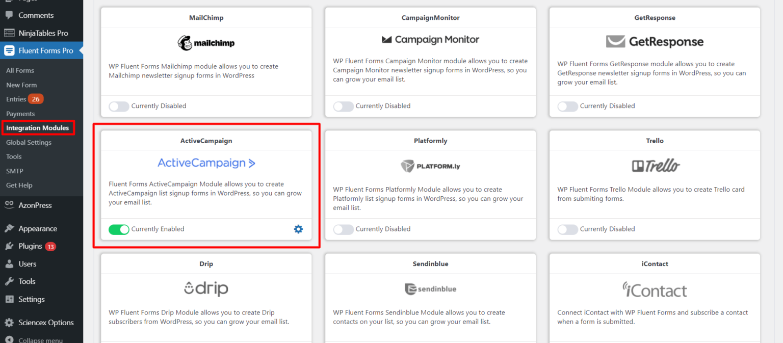Click the Users person icon
783x343 pixels.
tap(9, 264)
